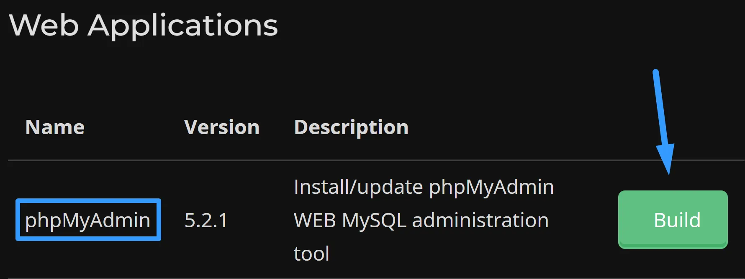Click "phpMyAdmin" within the description column
Viewport: 745px width, 279px height.
tap(491, 187)
